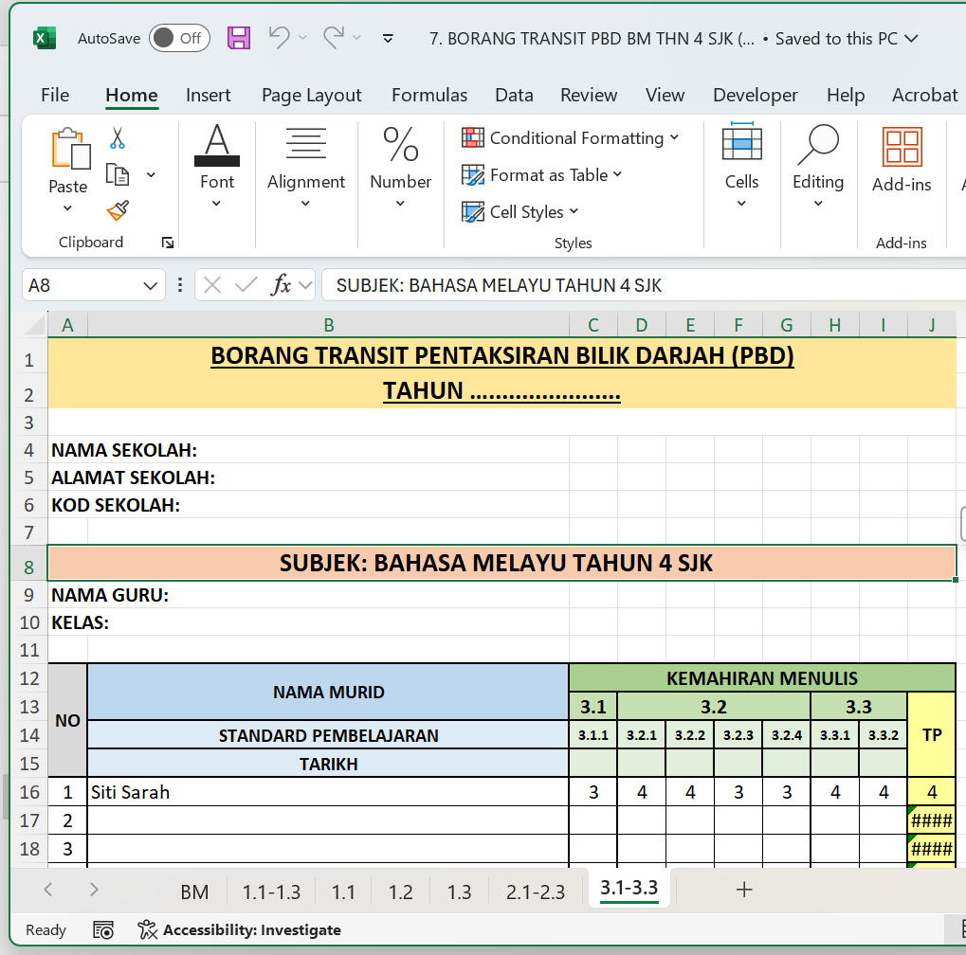Switch to the BM sheet tab

click(x=194, y=892)
